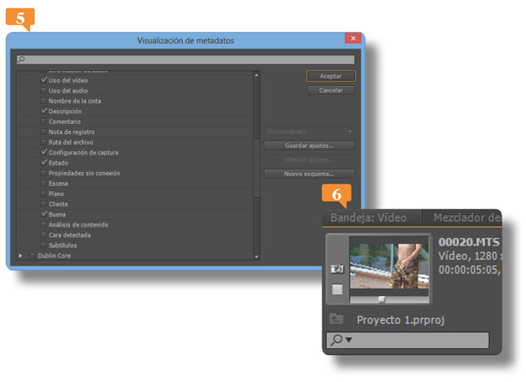Disable the Buena checkbox

coord(44,214)
